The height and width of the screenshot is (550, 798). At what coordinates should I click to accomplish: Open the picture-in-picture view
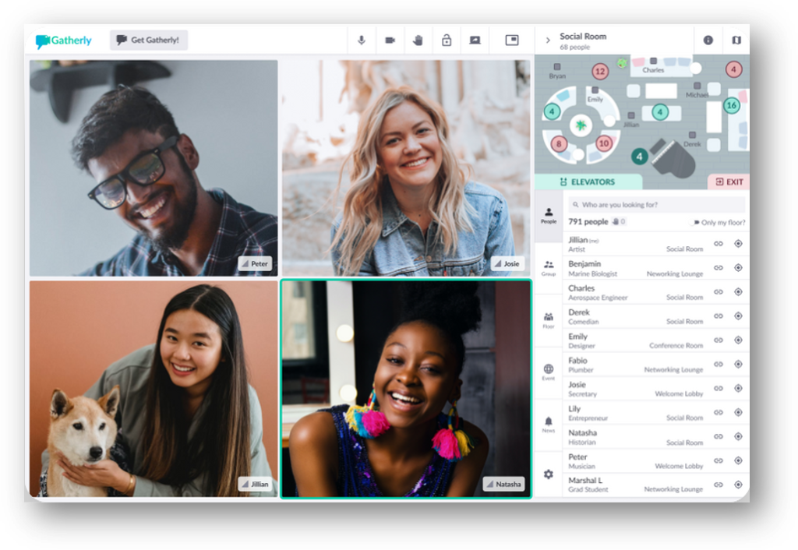coord(512,40)
